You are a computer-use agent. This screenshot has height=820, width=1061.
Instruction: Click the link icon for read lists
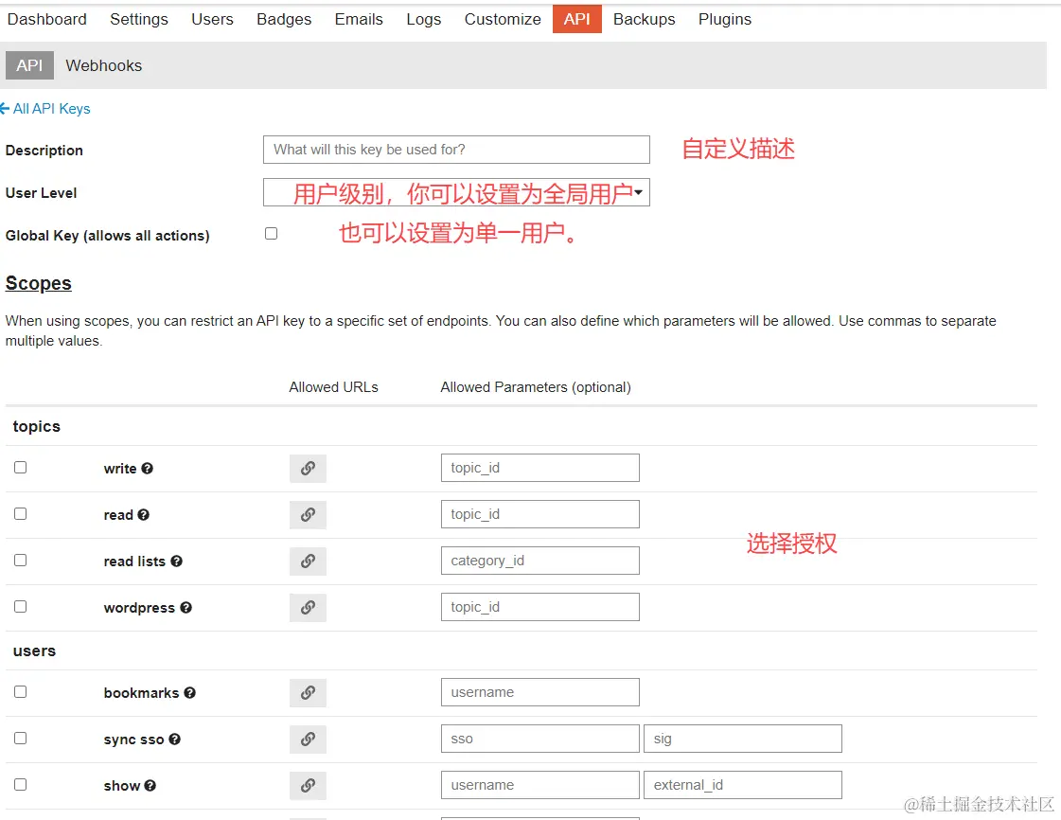point(308,561)
